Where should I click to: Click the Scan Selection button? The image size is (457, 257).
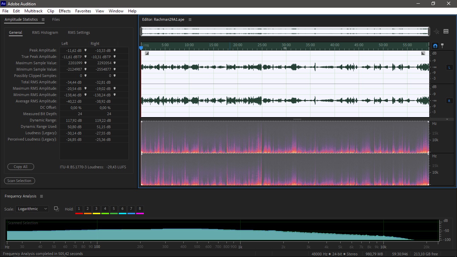[19, 181]
